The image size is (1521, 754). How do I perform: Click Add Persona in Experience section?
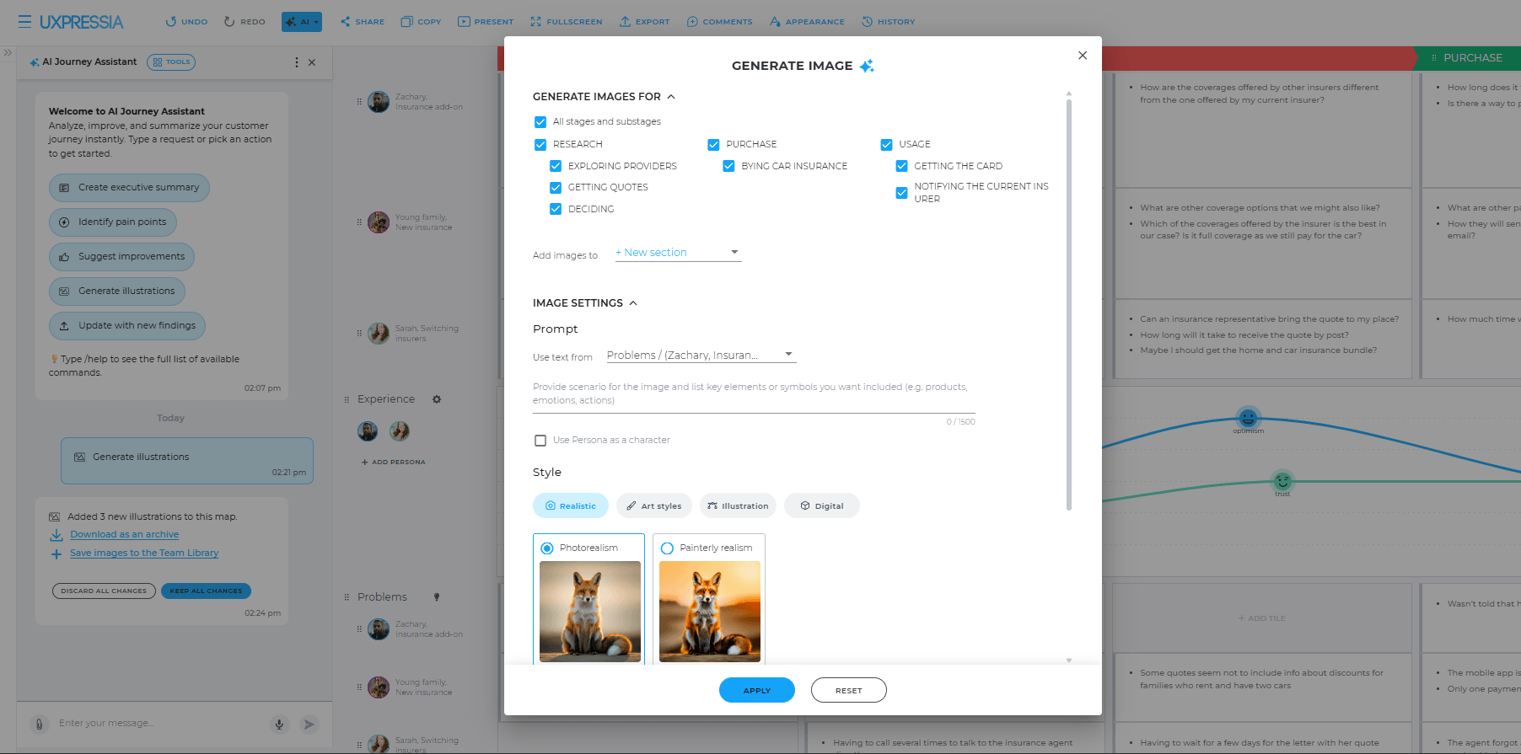[394, 463]
